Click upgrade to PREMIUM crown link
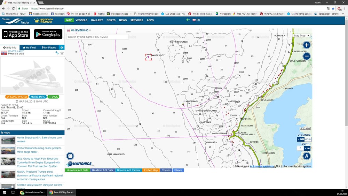The image size is (348, 196). click(44, 21)
